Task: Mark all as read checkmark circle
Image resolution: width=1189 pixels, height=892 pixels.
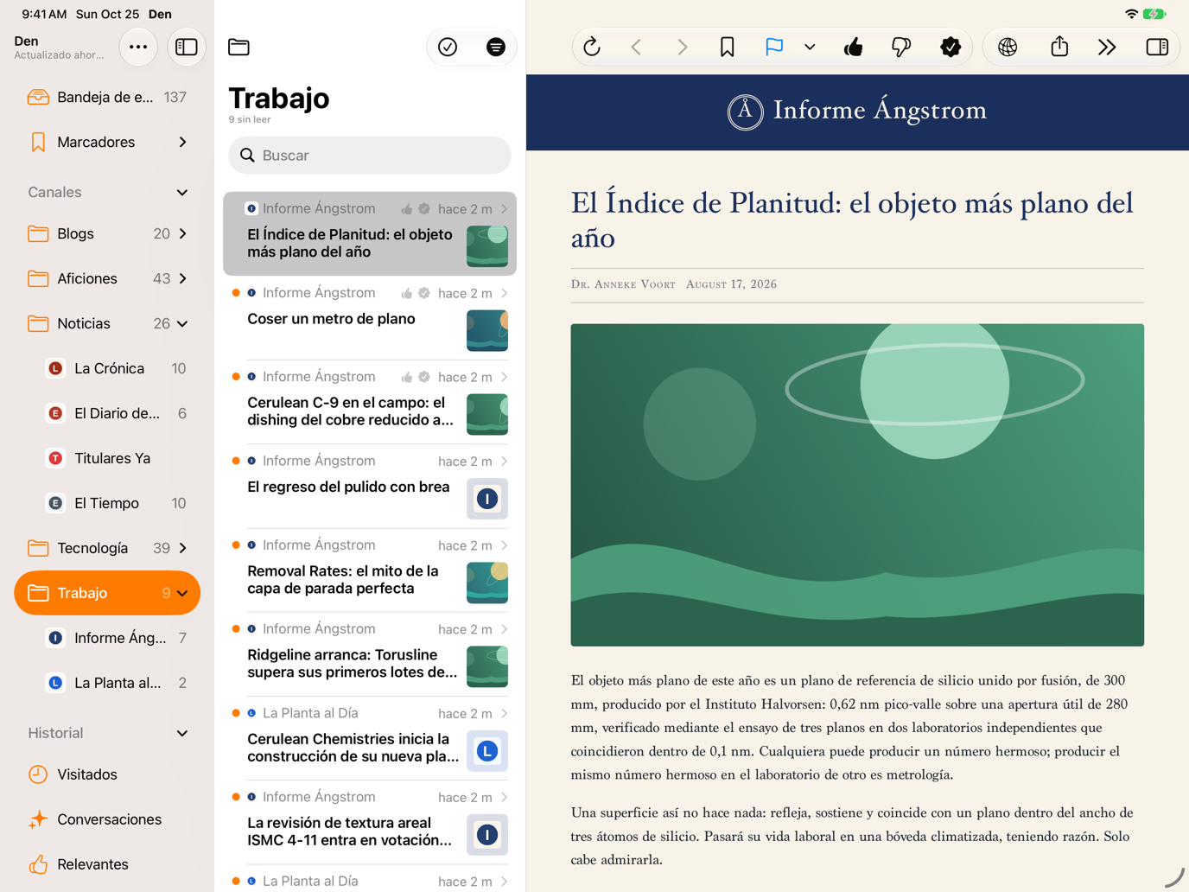Action: 448,47
